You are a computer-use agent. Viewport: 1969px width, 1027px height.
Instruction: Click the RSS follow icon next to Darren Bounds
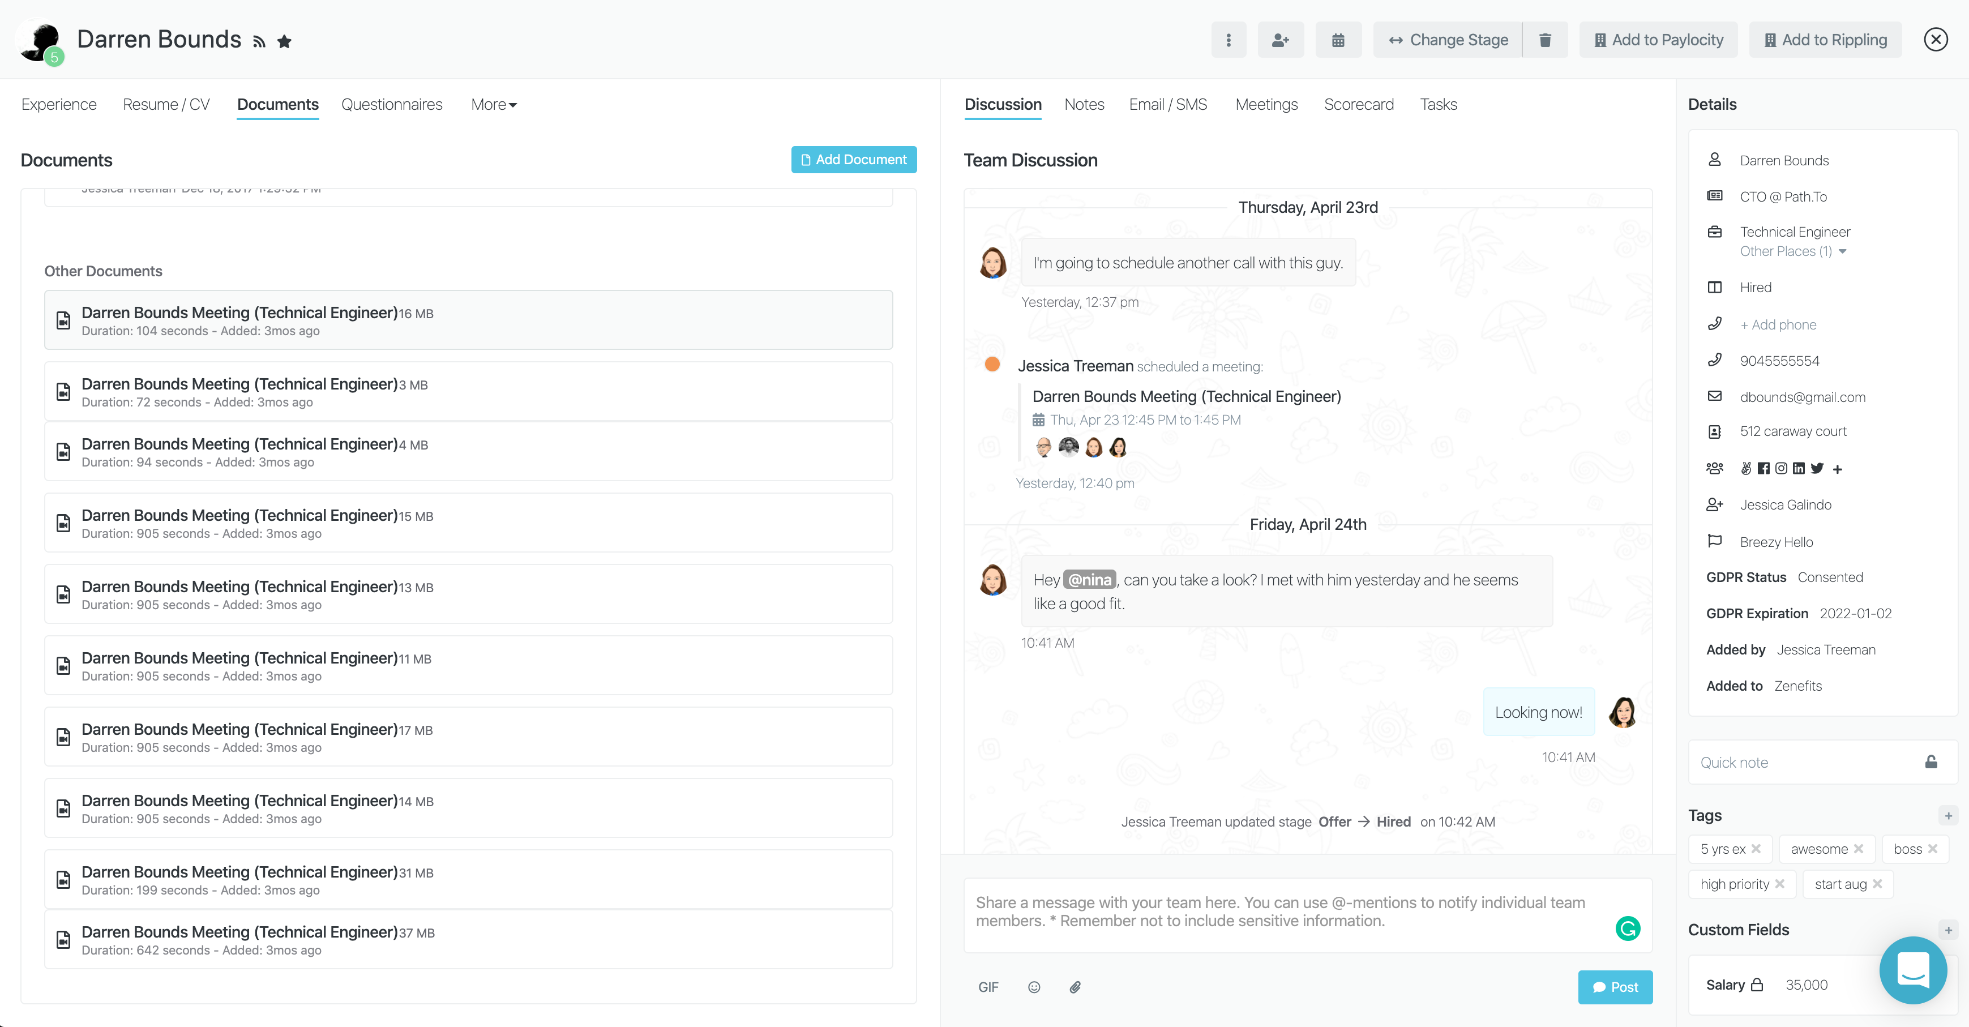point(259,41)
